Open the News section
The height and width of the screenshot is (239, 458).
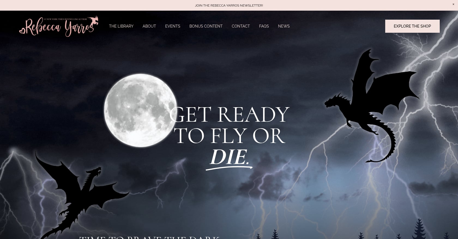tap(284, 26)
